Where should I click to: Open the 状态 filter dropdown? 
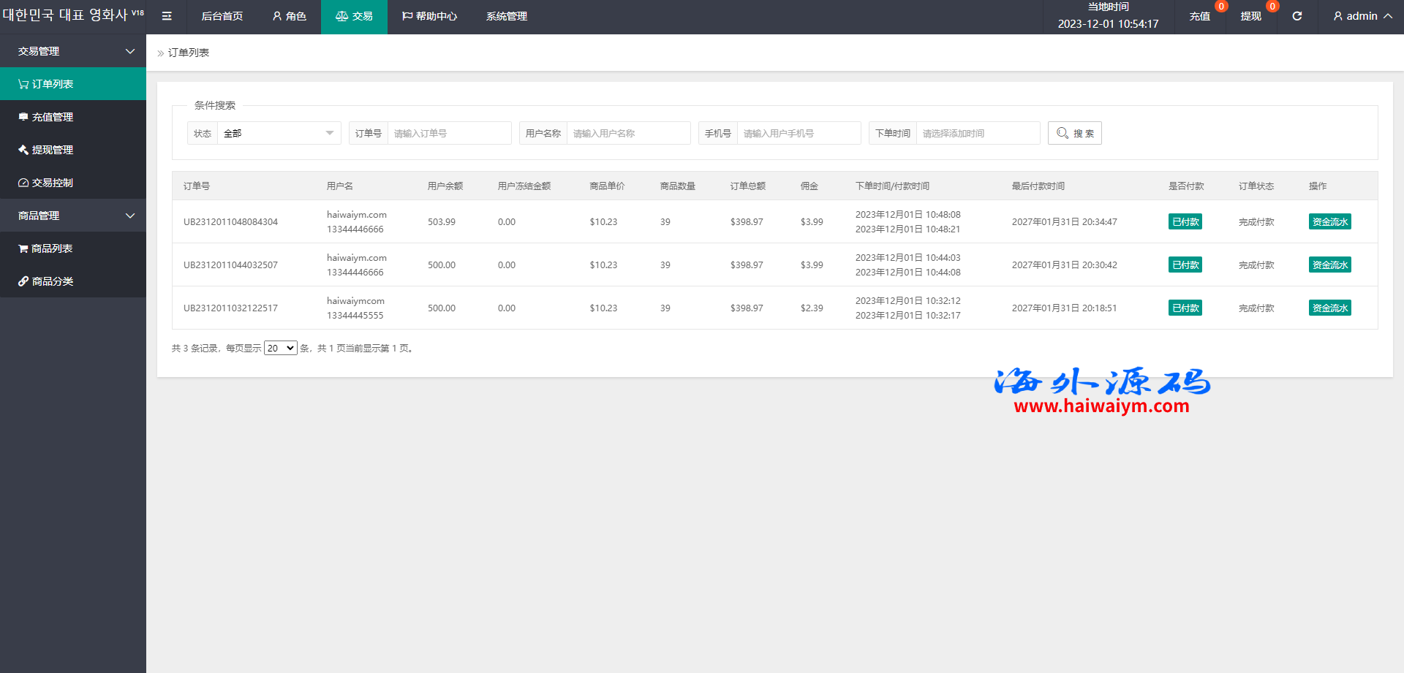tap(278, 133)
